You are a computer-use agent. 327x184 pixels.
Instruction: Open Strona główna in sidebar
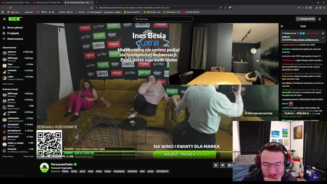pos(15,28)
